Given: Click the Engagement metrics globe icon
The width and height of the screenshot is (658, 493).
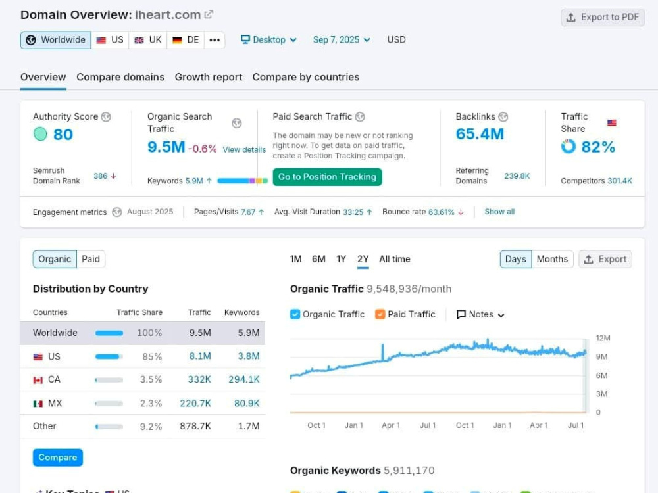Looking at the screenshot, I should [x=117, y=212].
